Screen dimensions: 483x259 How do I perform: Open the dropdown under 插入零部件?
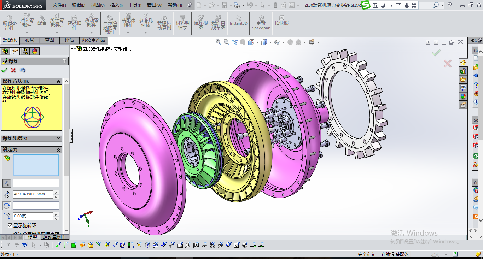coord(27,33)
